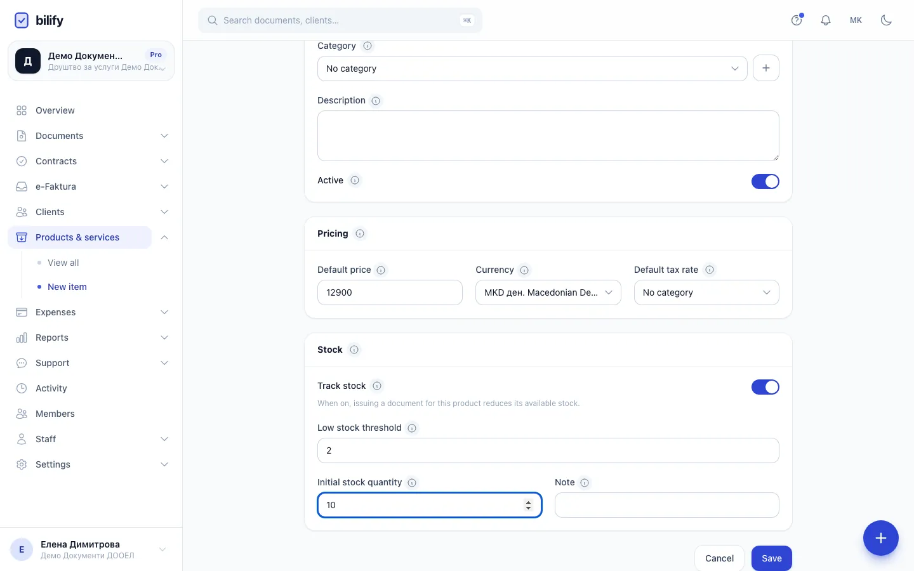The image size is (914, 571).
Task: Toggle the Active switch off
Action: coord(765,181)
